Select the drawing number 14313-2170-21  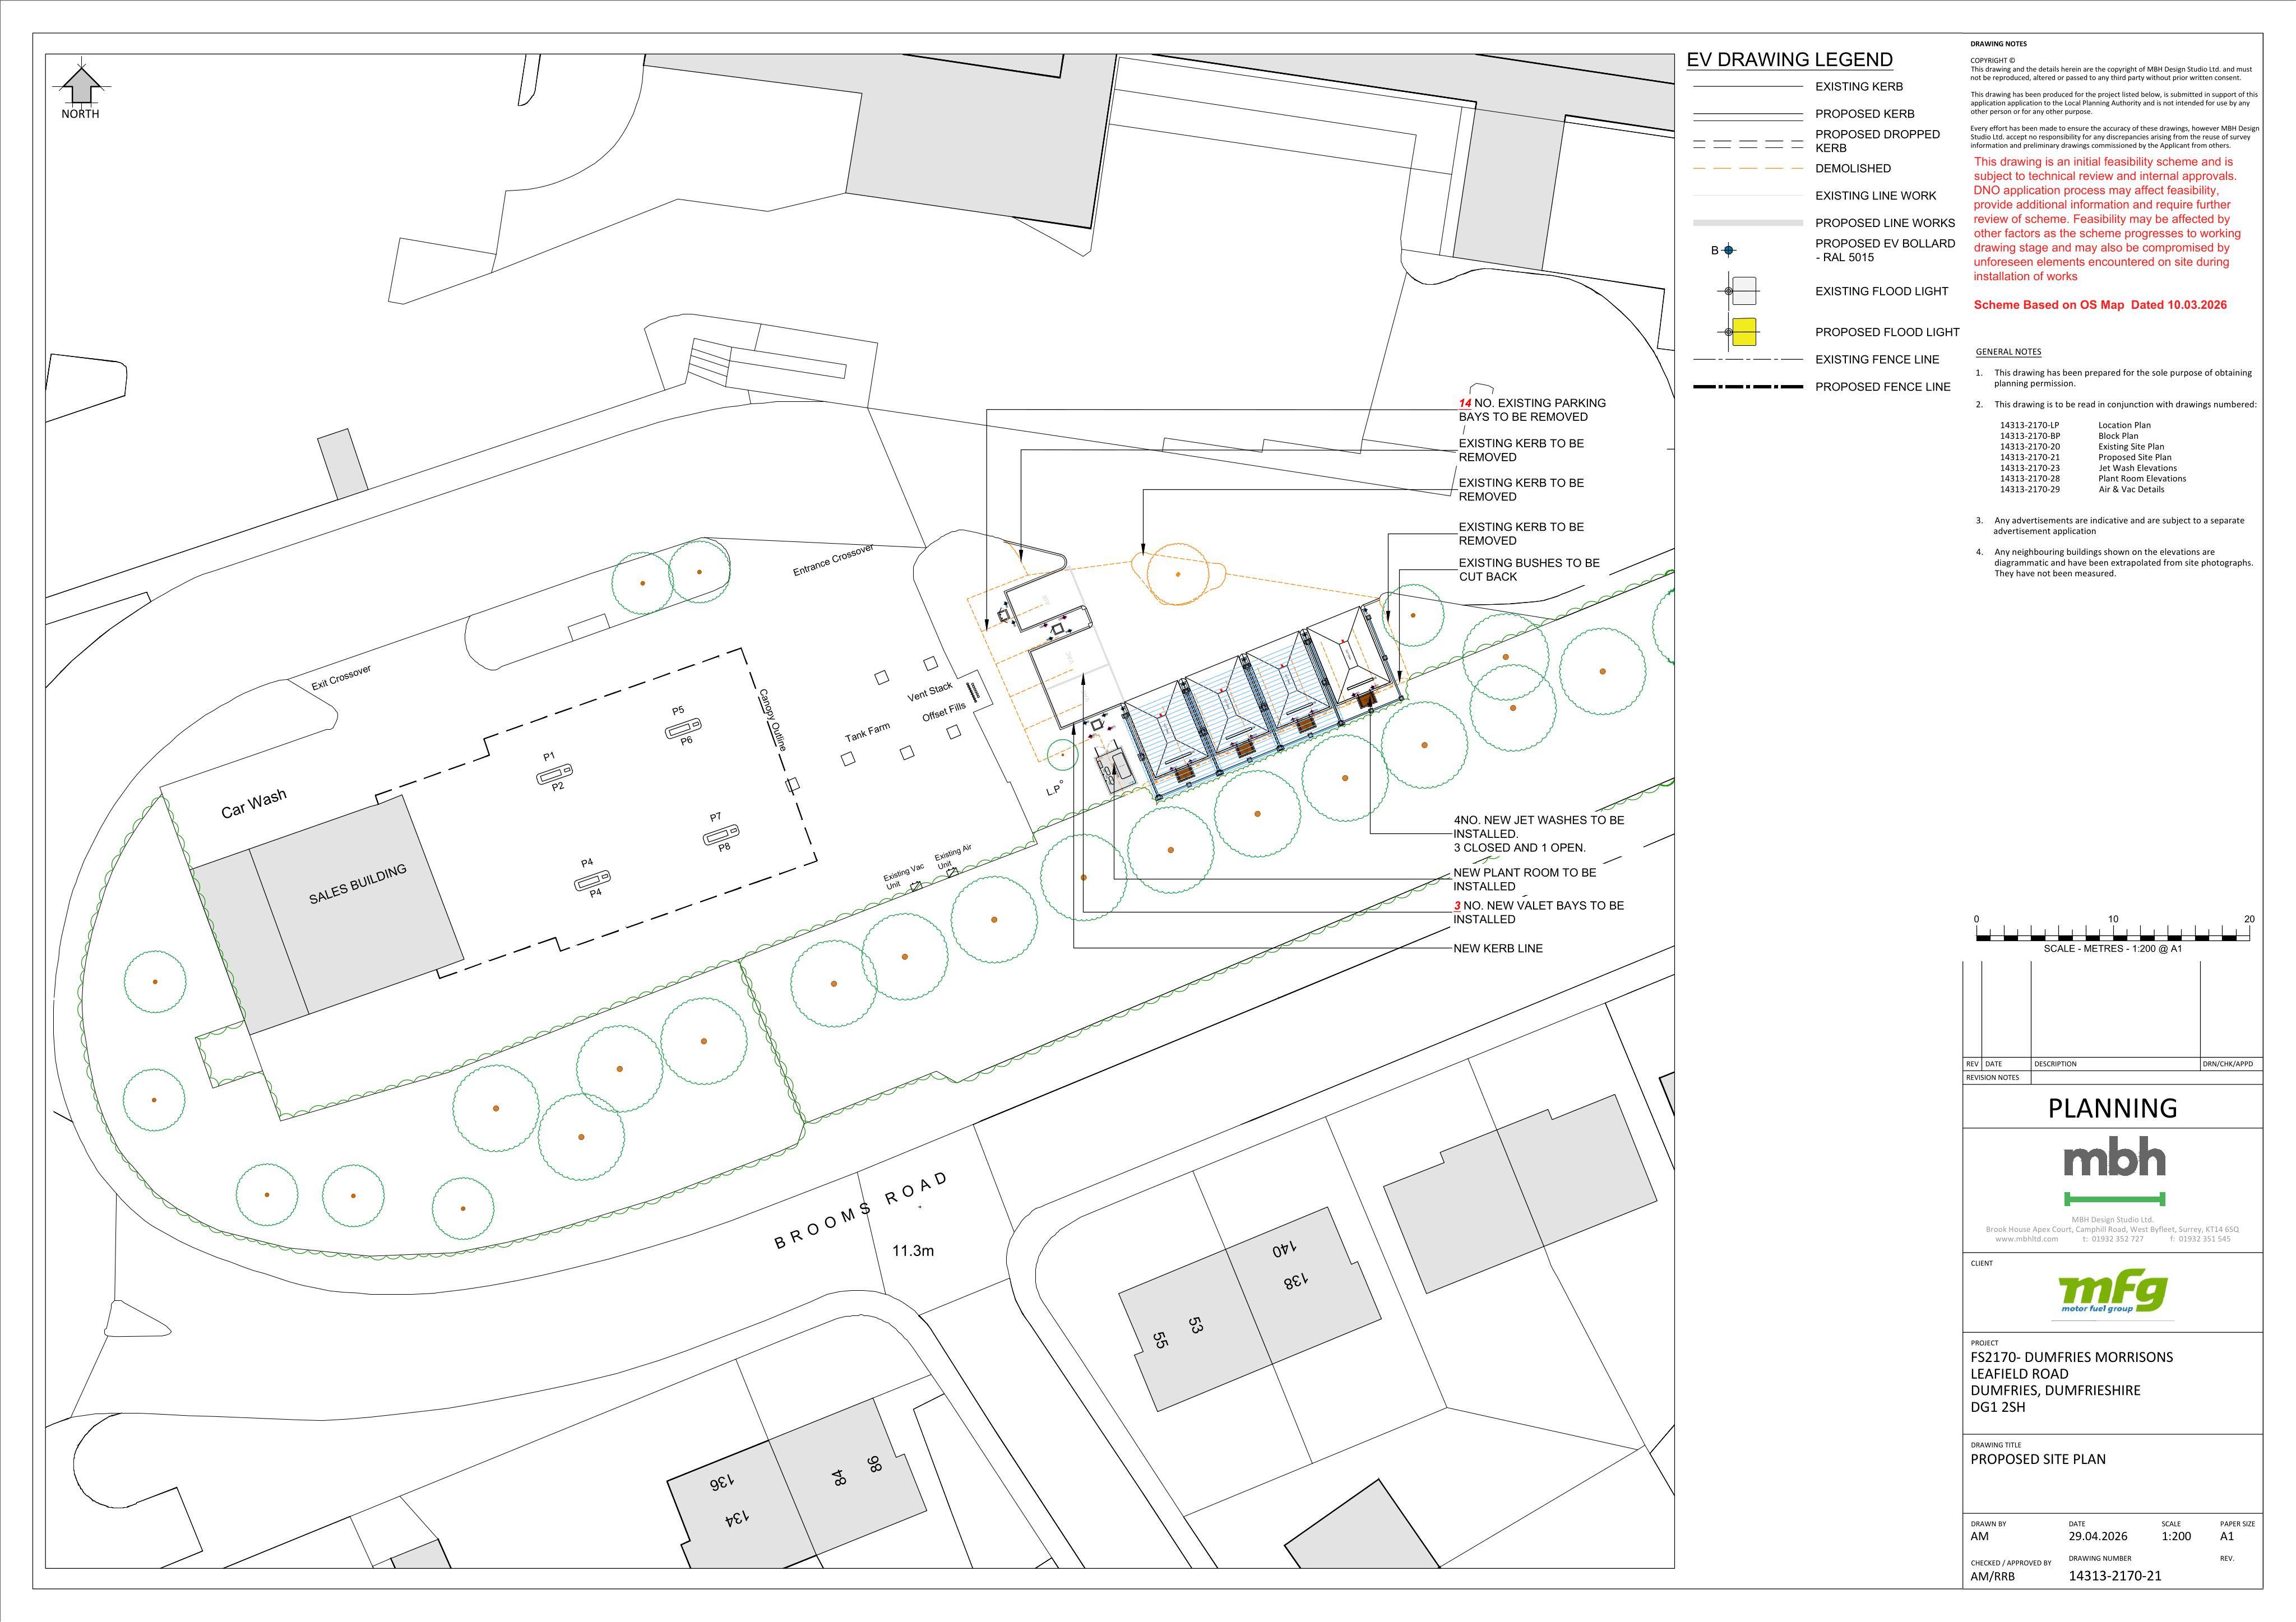click(x=2115, y=1576)
